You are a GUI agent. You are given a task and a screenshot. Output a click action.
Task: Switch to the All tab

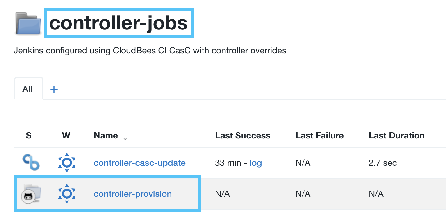tap(28, 89)
